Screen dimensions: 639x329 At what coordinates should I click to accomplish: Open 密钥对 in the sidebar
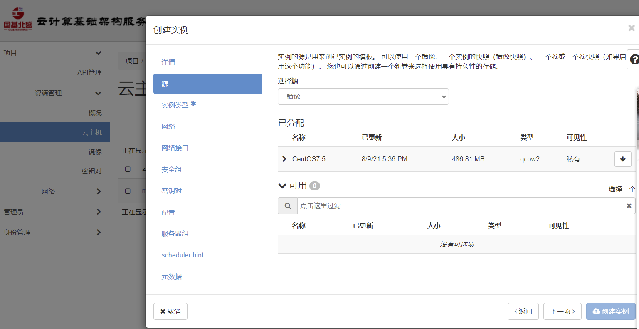[92, 171]
